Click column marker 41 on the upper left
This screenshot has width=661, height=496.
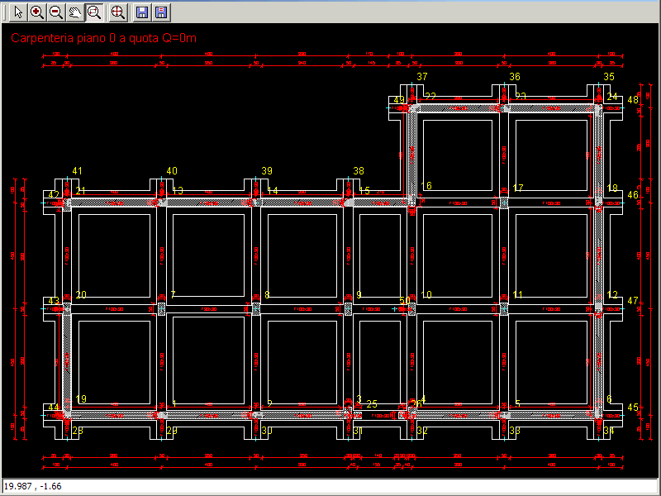click(78, 171)
